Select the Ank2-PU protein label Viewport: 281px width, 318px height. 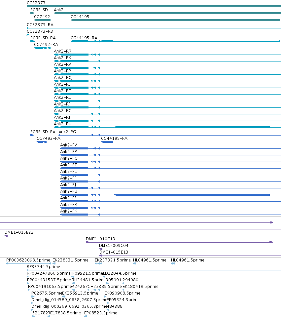(x=69, y=191)
